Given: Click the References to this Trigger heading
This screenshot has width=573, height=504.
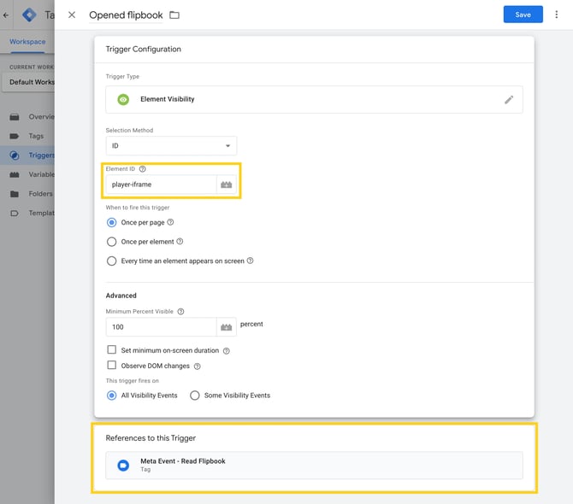Looking at the screenshot, I should point(151,438).
